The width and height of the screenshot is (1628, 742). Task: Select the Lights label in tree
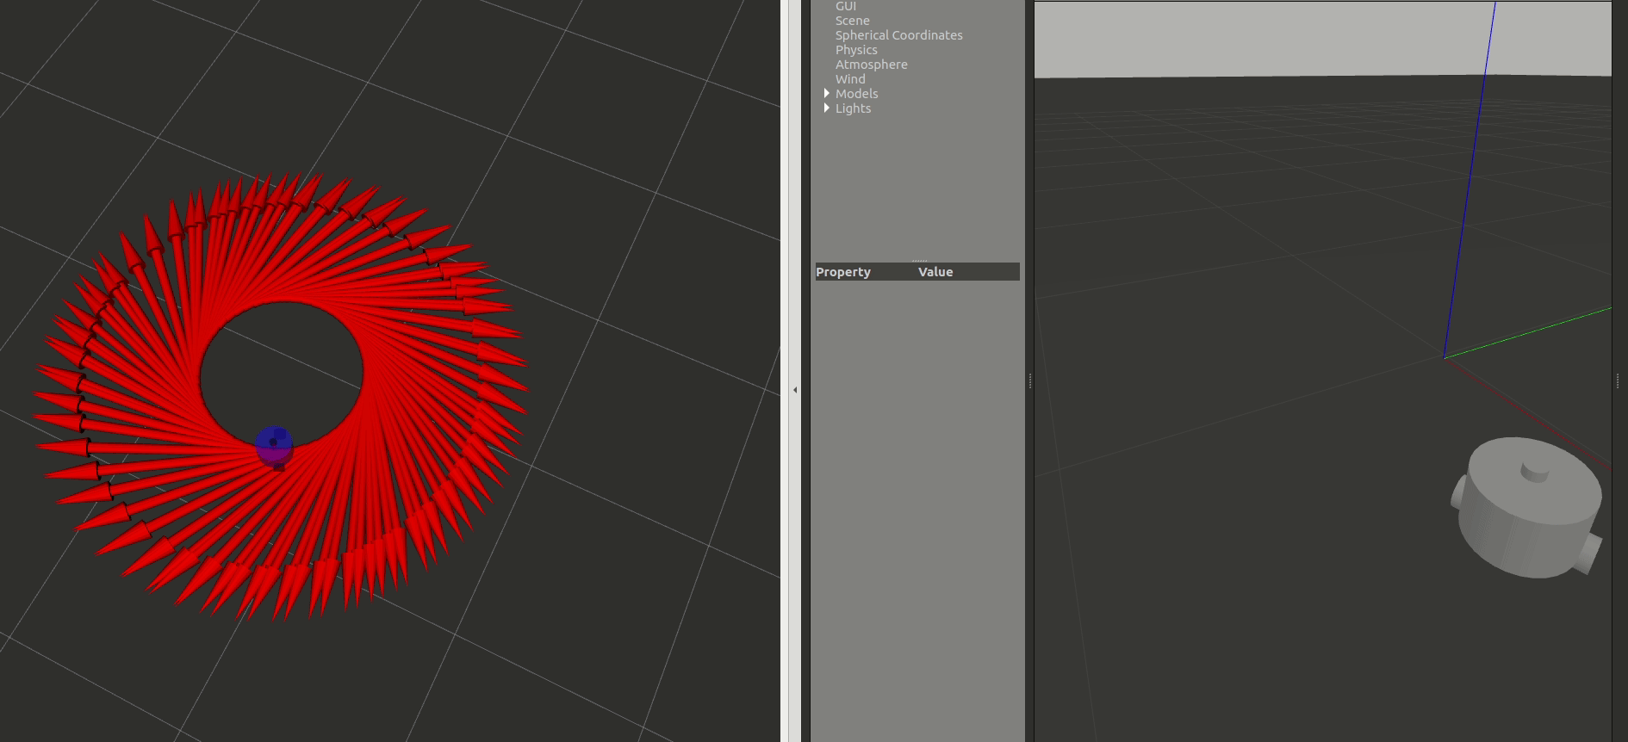coord(853,108)
